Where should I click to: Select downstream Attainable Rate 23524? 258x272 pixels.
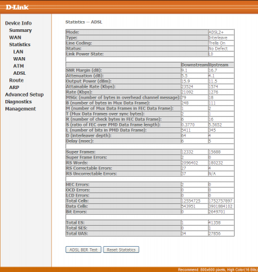tap(187, 87)
